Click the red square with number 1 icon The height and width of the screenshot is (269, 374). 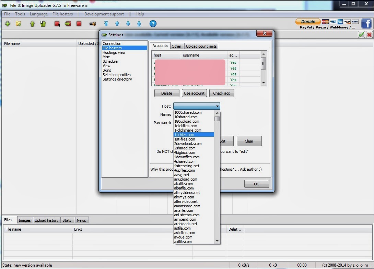point(57,24)
